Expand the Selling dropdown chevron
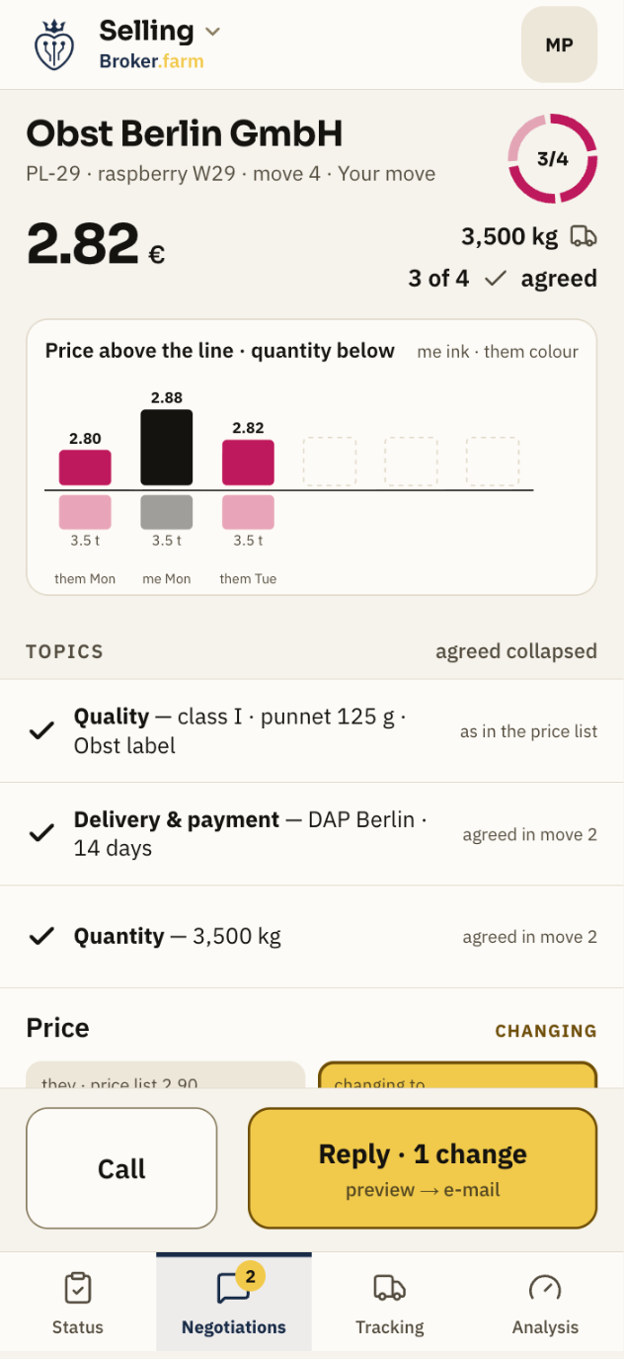Screen dimensions: 624x1359 tap(212, 32)
